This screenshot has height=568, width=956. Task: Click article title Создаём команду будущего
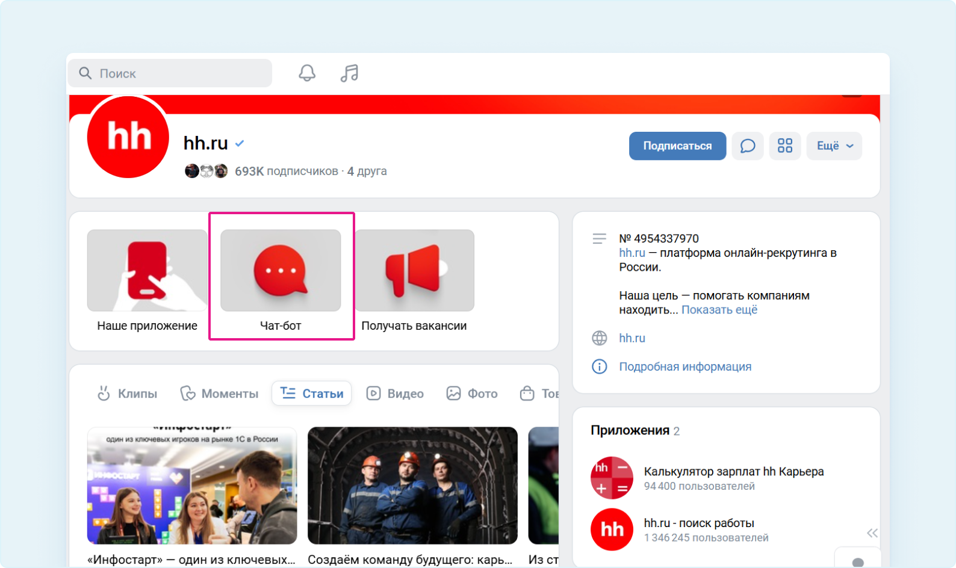coord(410,560)
